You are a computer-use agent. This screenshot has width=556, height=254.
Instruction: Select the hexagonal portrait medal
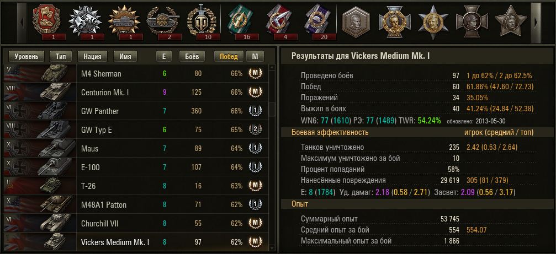point(355,21)
